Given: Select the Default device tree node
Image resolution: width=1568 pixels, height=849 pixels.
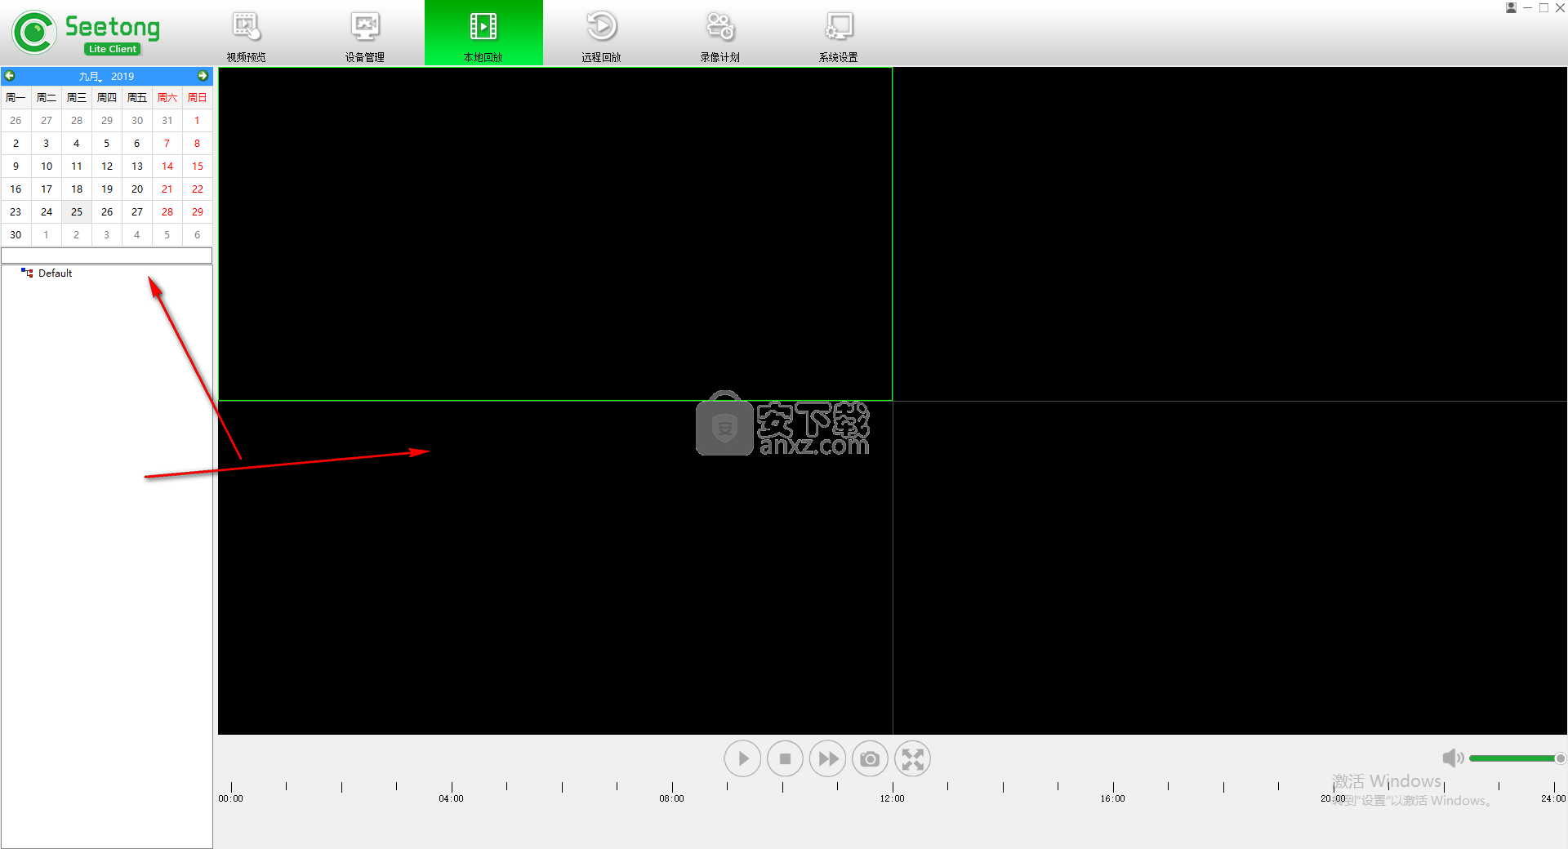Looking at the screenshot, I should (55, 273).
